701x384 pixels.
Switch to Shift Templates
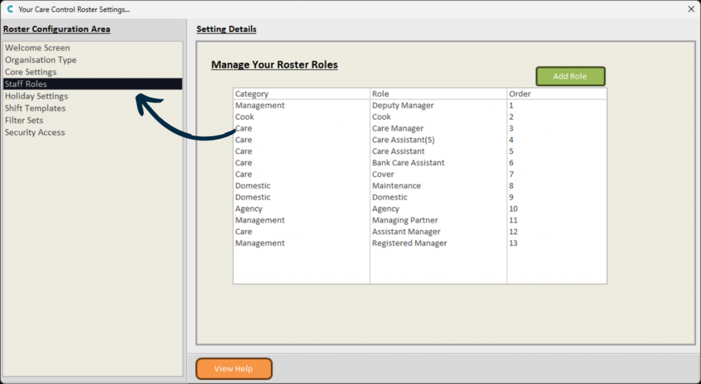coord(36,108)
